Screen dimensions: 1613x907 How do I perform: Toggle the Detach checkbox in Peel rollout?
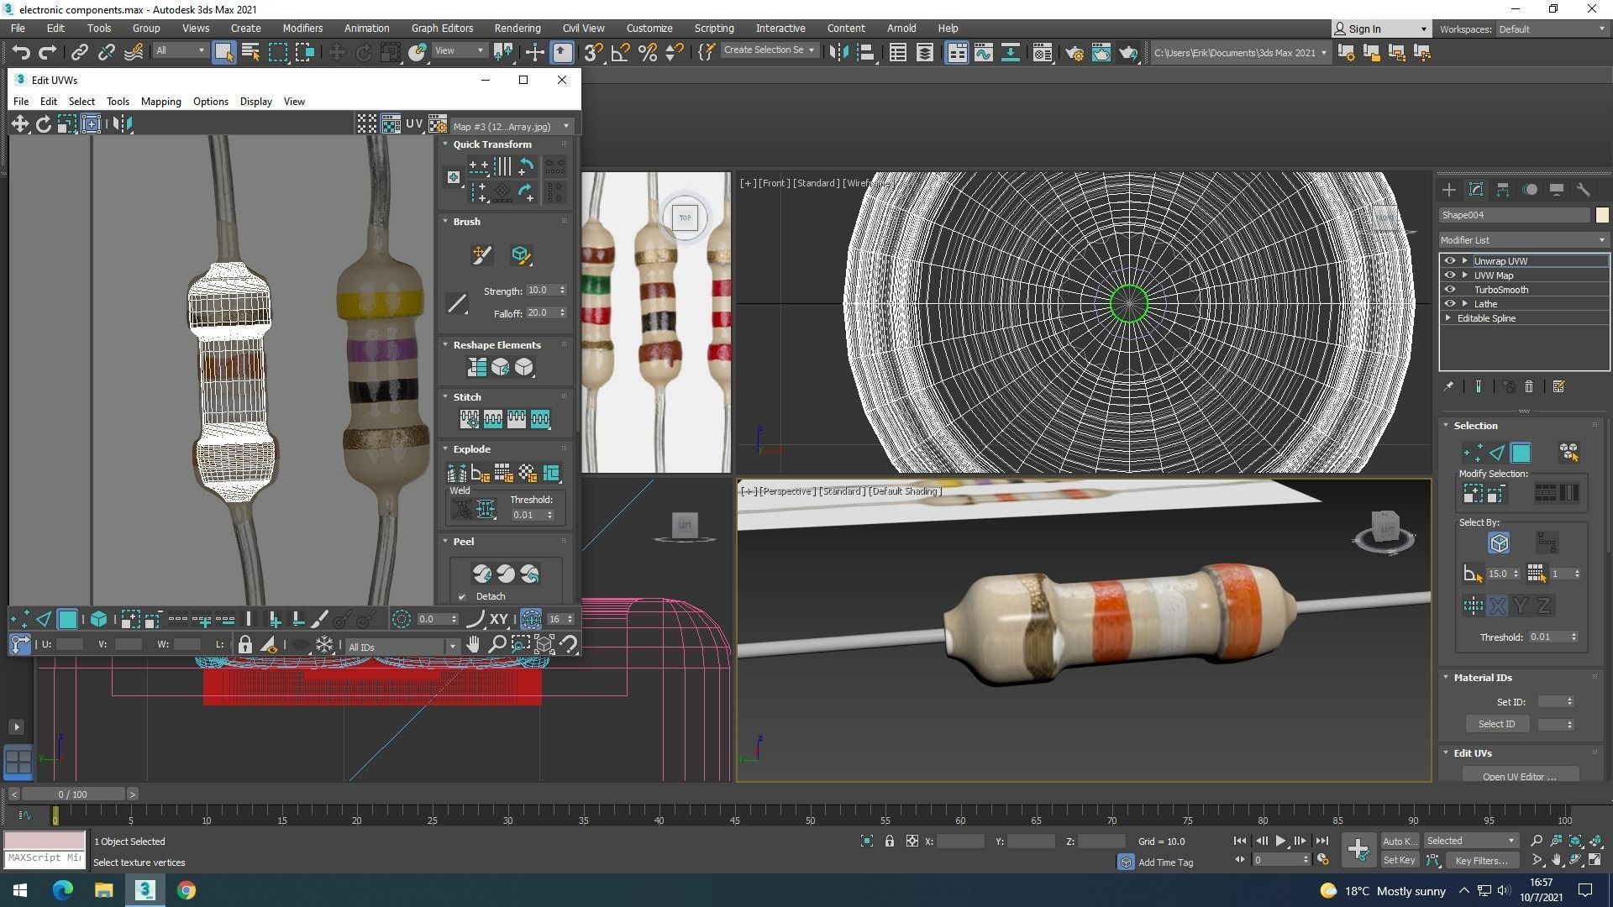462,596
